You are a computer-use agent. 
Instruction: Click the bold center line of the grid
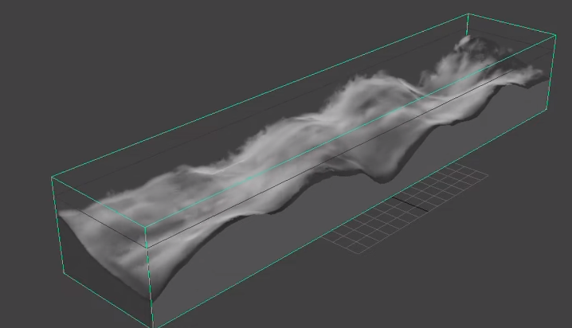tap(414, 202)
